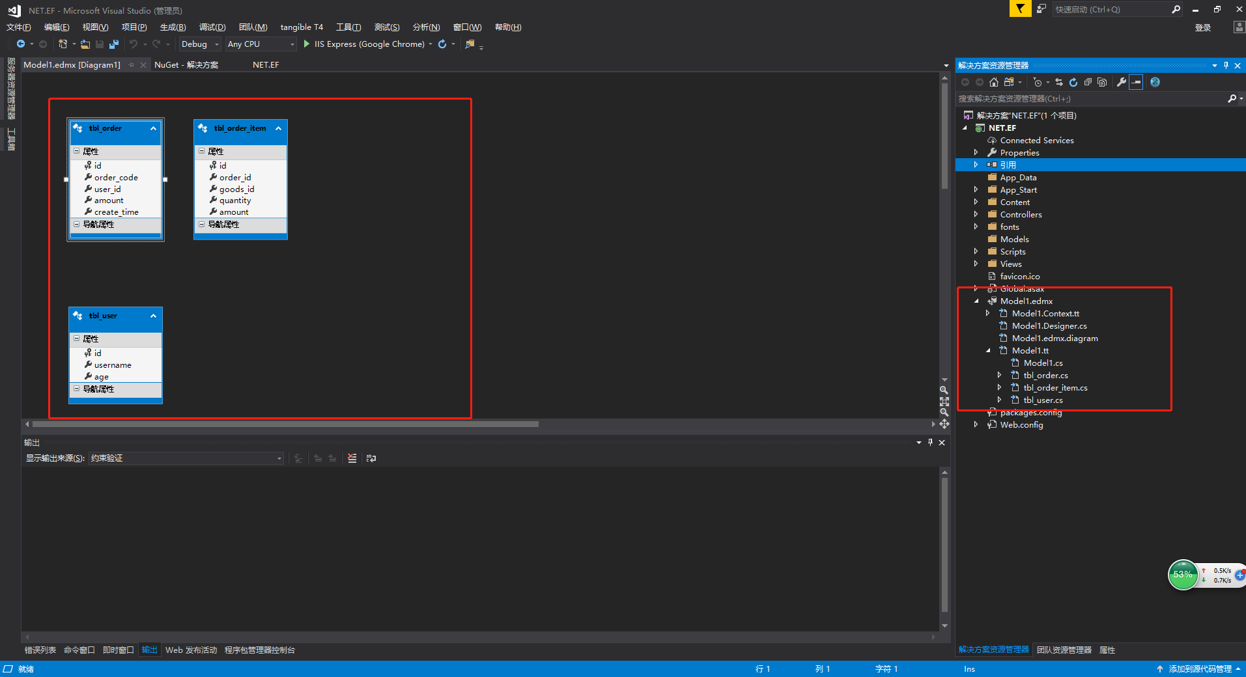Viewport: 1246px width, 677px height.
Task: Select tbl_user.cs file in tree
Action: [1043, 400]
